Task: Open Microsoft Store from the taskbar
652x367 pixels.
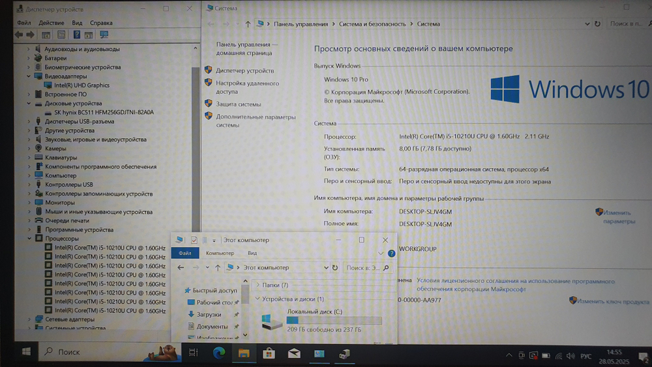Action: click(x=269, y=353)
